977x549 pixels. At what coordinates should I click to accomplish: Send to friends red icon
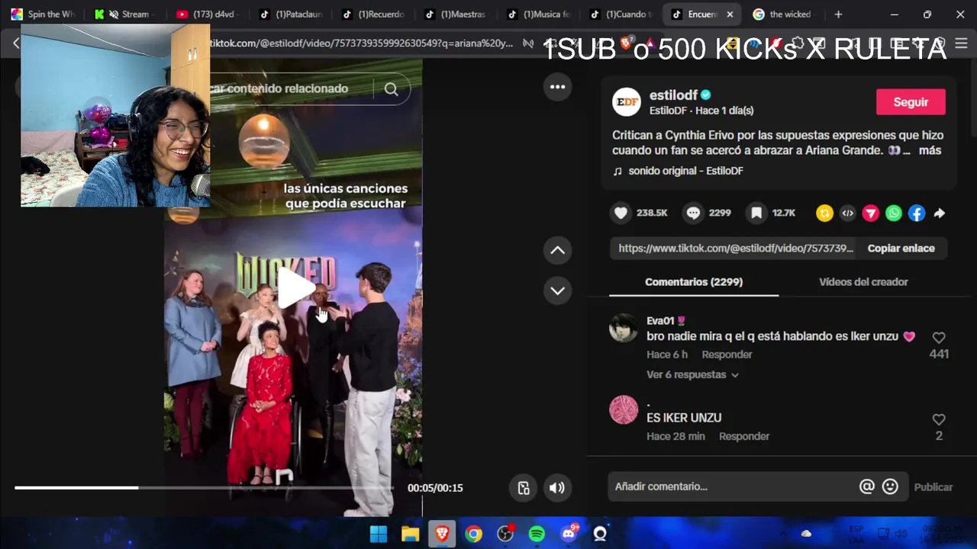tap(871, 213)
